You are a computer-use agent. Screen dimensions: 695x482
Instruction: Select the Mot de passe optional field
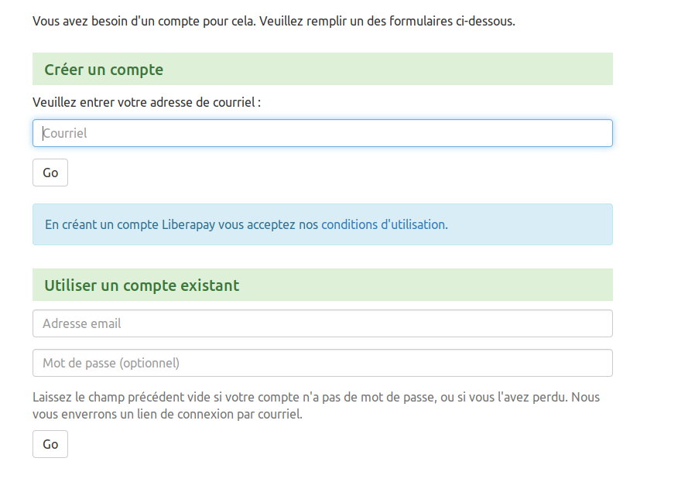[321, 362]
